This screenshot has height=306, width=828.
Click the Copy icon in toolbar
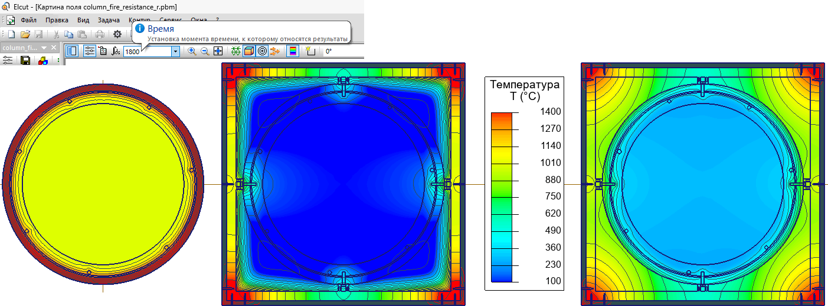pyautogui.click(x=68, y=35)
